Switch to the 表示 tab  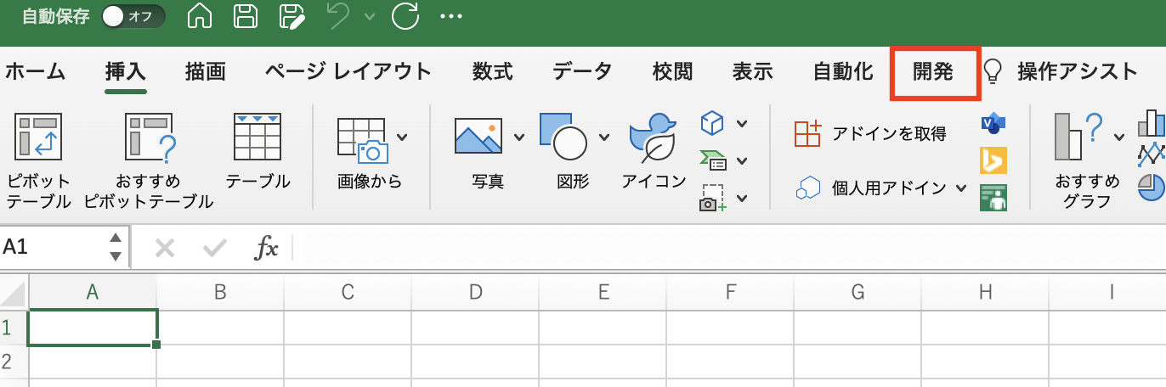752,72
